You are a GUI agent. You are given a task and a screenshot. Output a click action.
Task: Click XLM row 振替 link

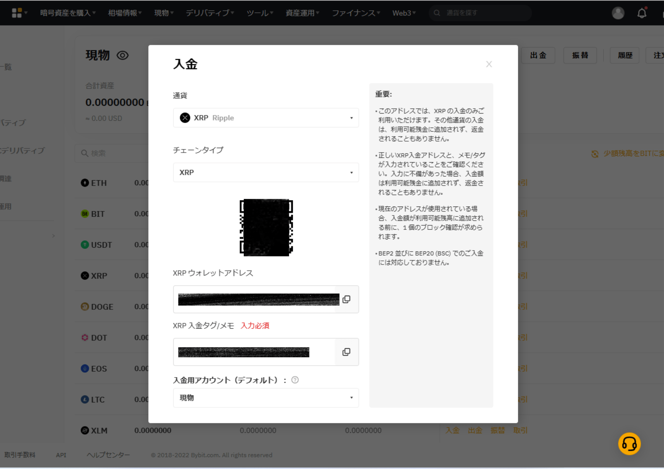click(x=497, y=430)
